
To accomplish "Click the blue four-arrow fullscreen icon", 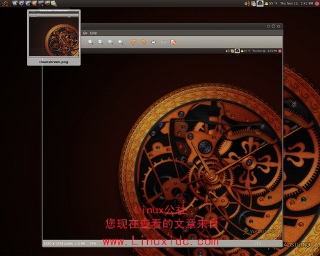I will click(154, 42).
